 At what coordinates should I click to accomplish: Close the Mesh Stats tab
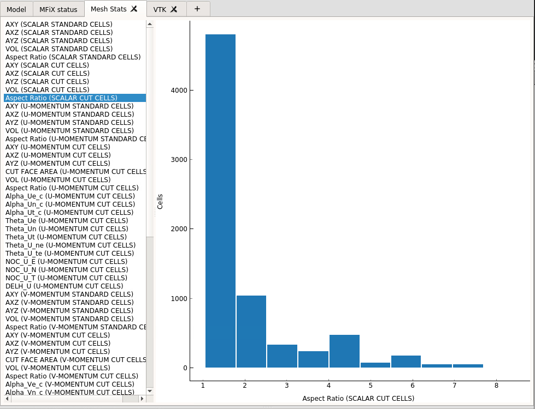(134, 9)
